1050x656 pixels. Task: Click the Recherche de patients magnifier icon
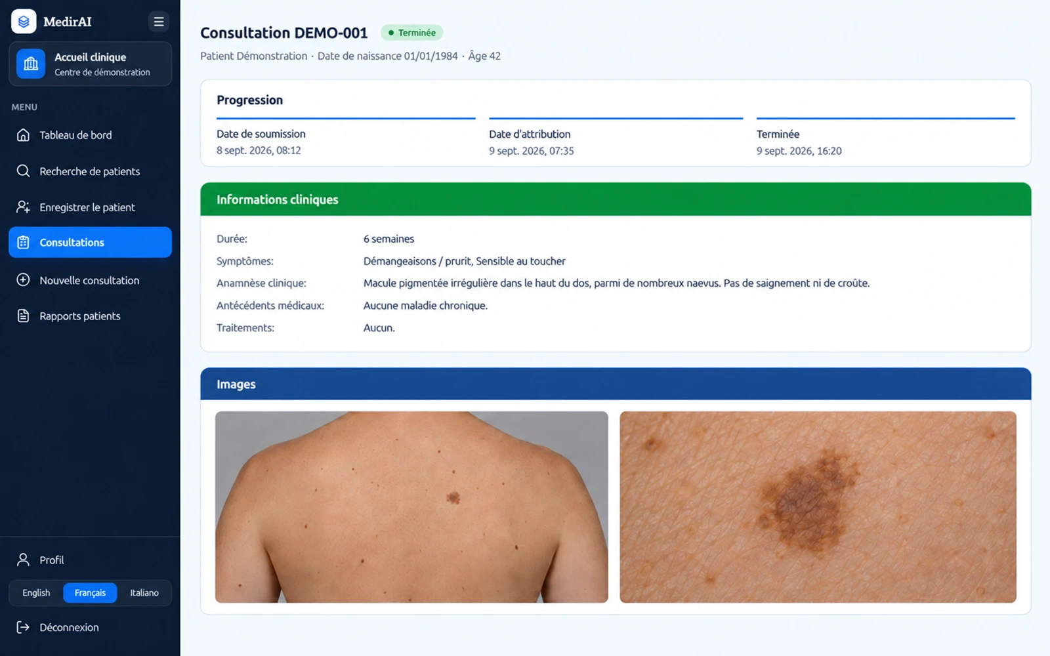tap(23, 171)
